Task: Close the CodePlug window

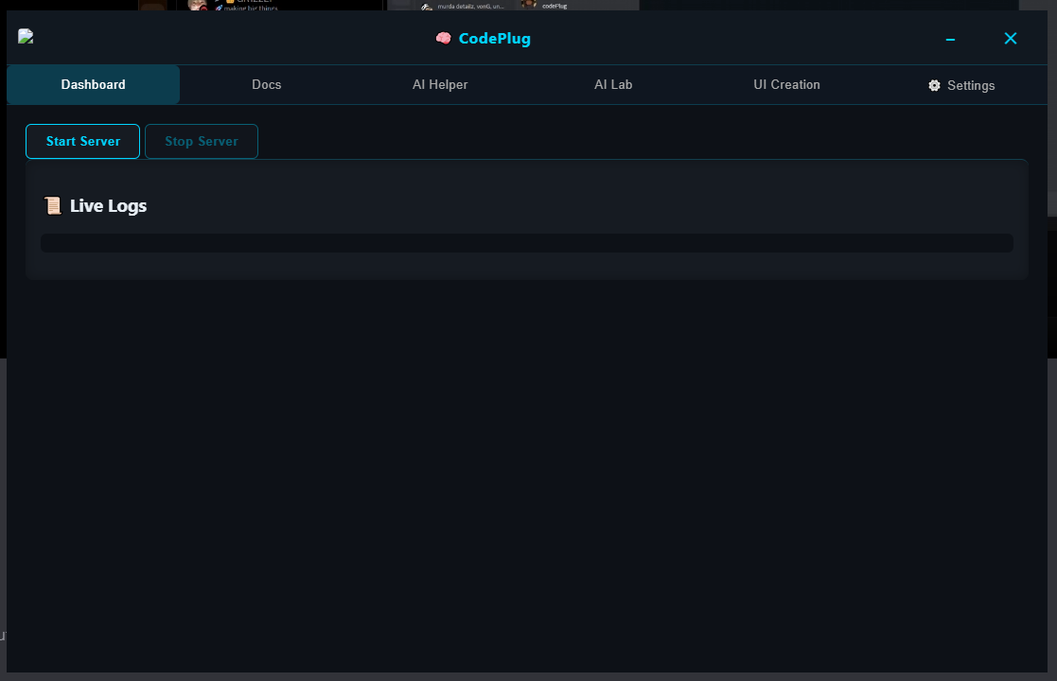Action: click(x=1010, y=39)
